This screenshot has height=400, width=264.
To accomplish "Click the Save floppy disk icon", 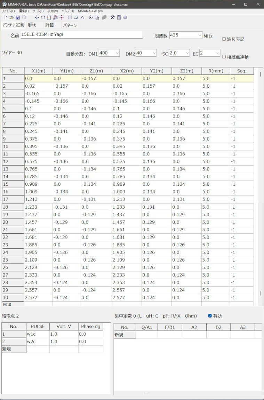I will (x=17, y=17).
